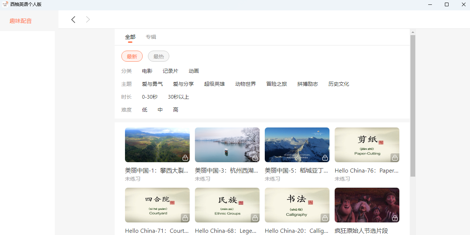The width and height of the screenshot is (470, 235).
Task: Click 未练习 status under 美丽中国-1
Action: [133, 179]
